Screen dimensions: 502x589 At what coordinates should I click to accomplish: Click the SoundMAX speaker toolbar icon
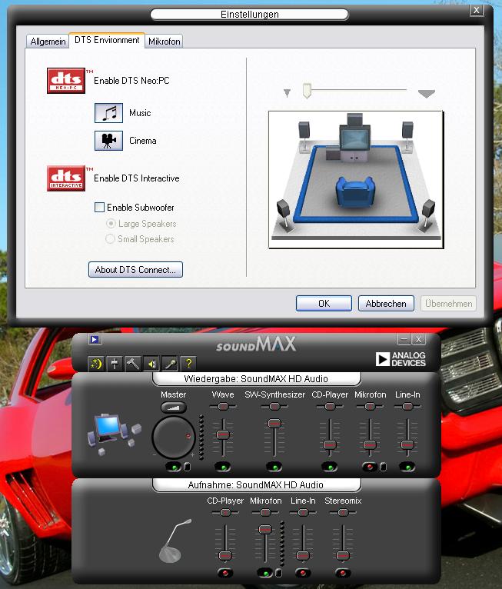151,364
